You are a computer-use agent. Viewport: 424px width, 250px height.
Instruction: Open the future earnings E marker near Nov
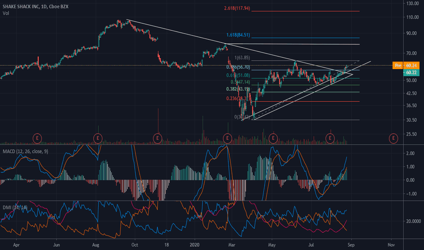[x=393, y=138]
